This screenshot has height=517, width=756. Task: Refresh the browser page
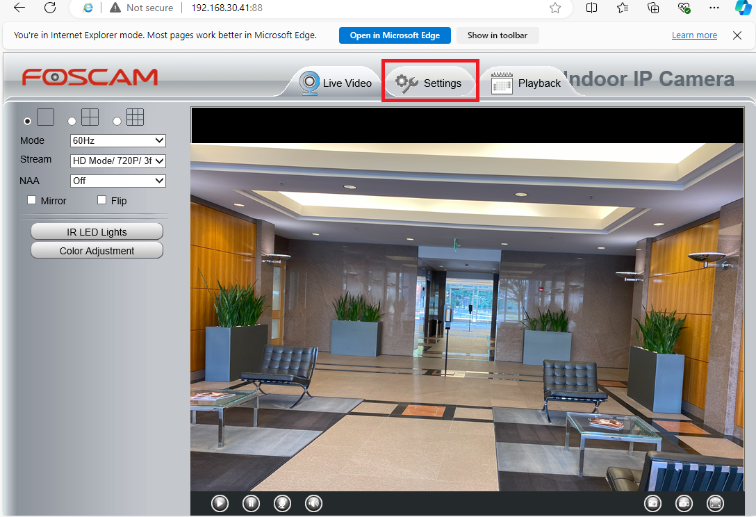[50, 8]
